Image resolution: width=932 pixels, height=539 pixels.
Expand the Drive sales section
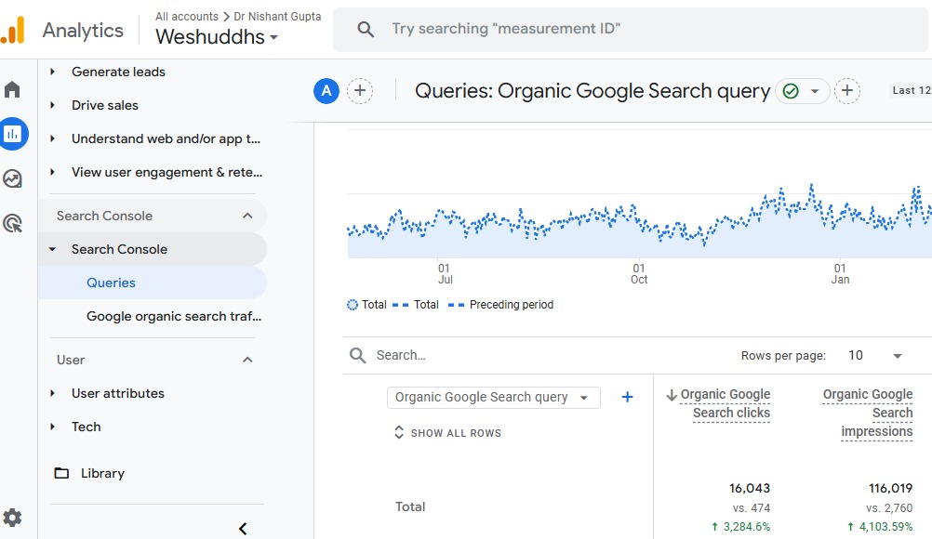pos(52,105)
